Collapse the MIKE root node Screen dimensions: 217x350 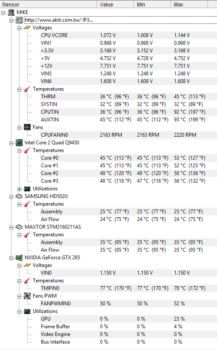point(3,13)
